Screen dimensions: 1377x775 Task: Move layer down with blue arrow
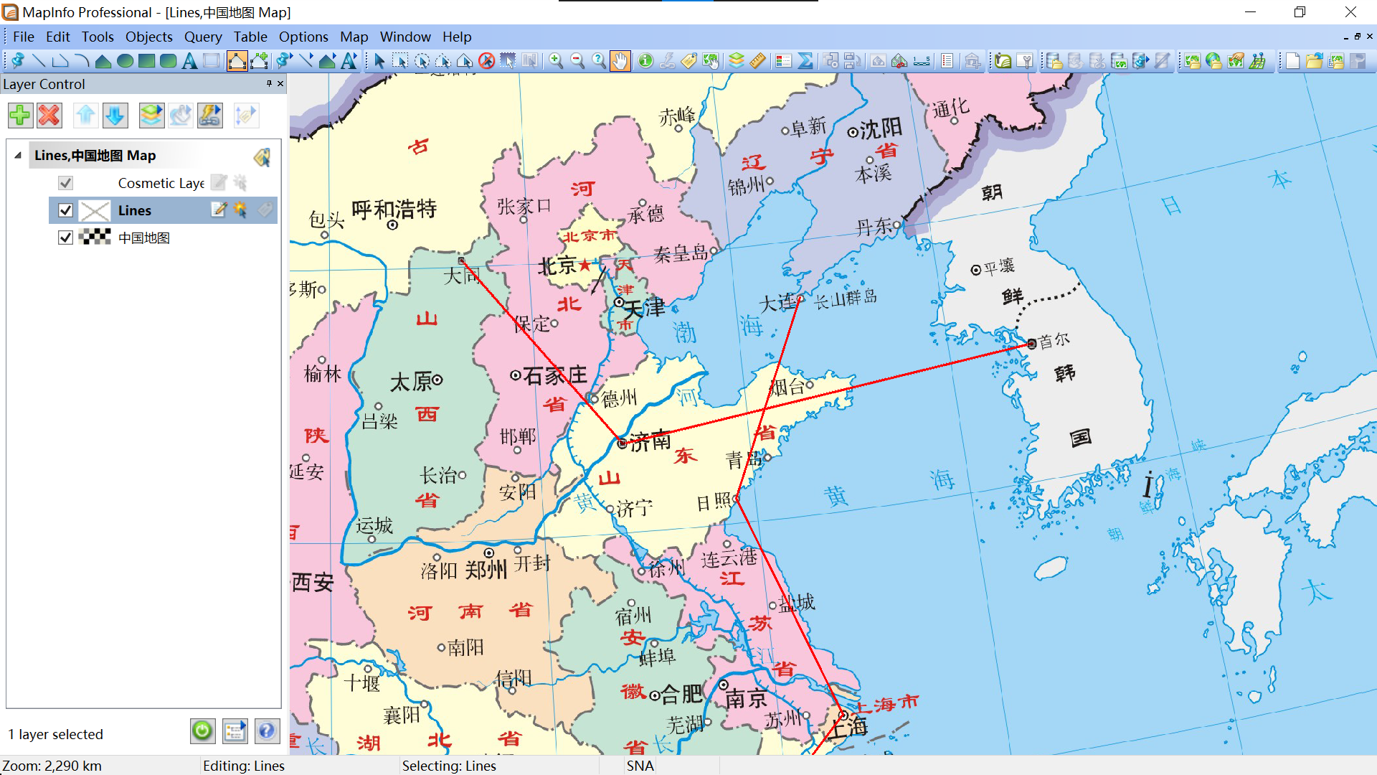(x=115, y=115)
